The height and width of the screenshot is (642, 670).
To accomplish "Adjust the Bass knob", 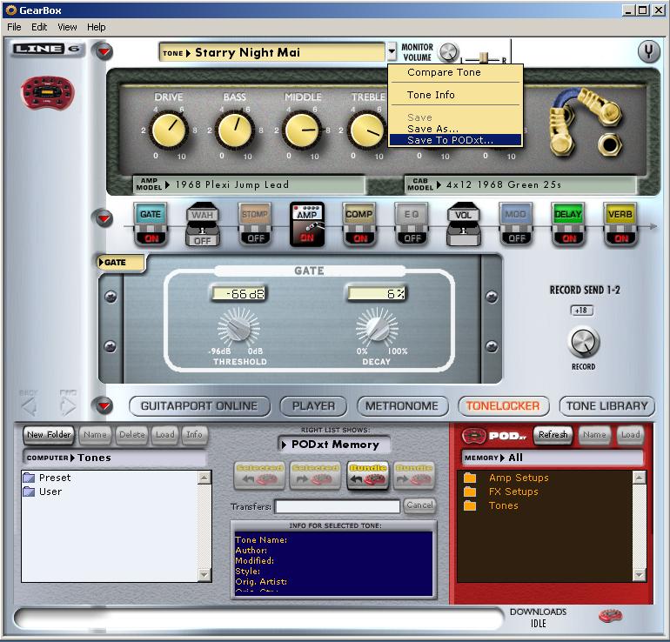I will tap(235, 130).
